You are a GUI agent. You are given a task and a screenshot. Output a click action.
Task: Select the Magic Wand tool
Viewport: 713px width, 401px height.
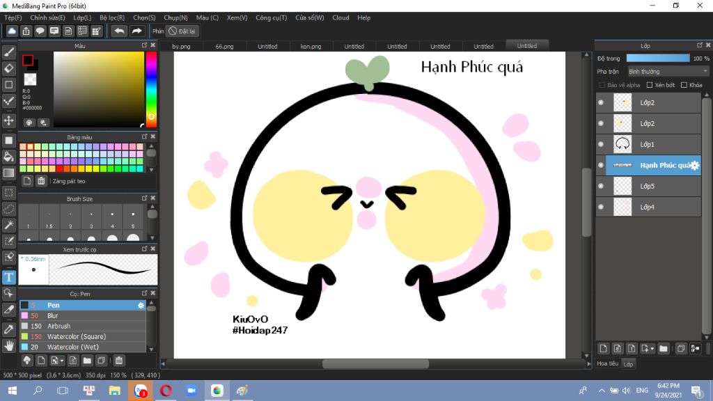tap(8, 225)
